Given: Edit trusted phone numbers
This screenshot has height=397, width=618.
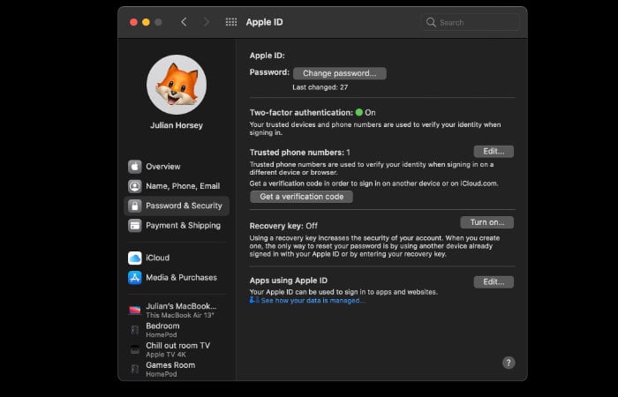Looking at the screenshot, I should point(494,151).
